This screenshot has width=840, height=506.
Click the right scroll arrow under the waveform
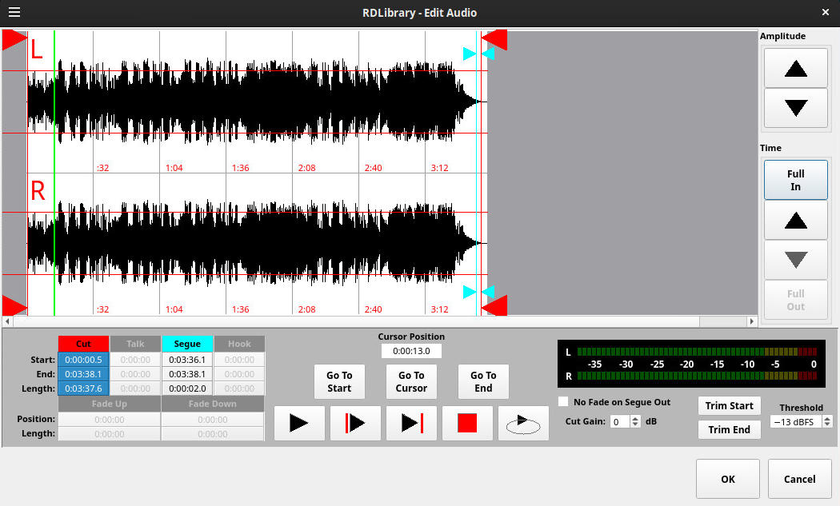click(x=752, y=321)
